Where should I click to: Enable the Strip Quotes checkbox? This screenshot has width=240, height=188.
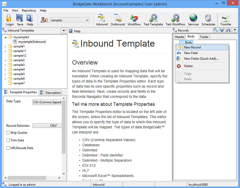(8, 132)
